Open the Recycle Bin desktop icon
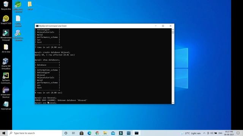This screenshot has width=243, height=136. click(6, 6)
